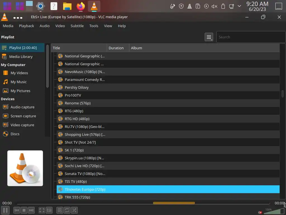
Task: Open the View menu
Action: coord(108,26)
